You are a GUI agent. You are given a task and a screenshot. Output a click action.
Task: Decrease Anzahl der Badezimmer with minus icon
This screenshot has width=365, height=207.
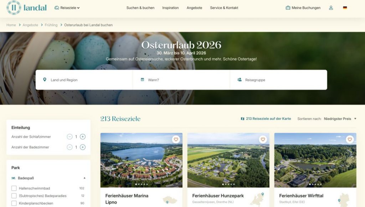pos(70,147)
